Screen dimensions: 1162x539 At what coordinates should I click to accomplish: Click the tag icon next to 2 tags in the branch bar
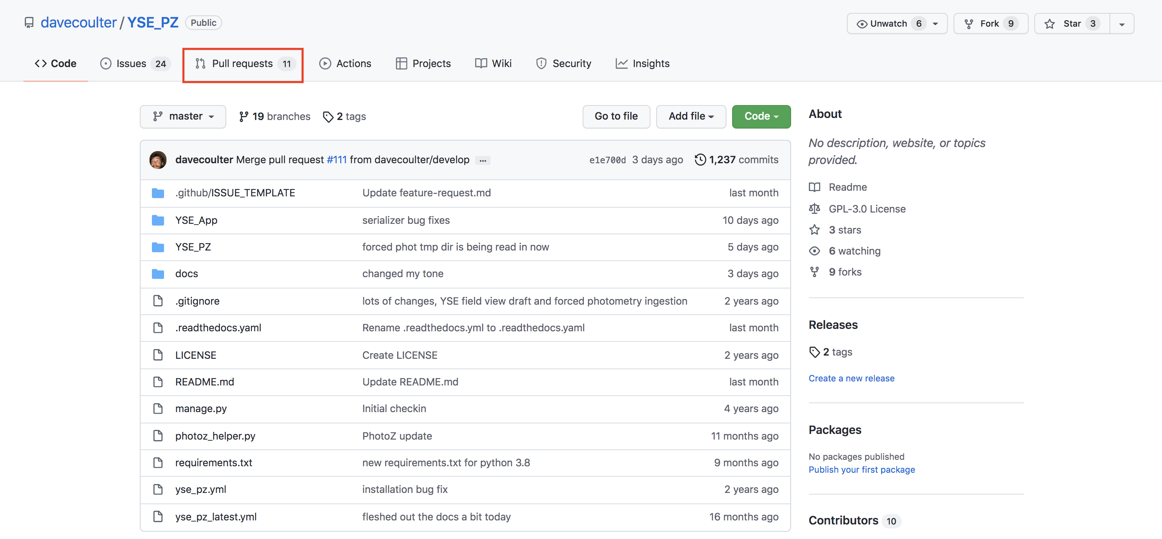[x=328, y=117]
